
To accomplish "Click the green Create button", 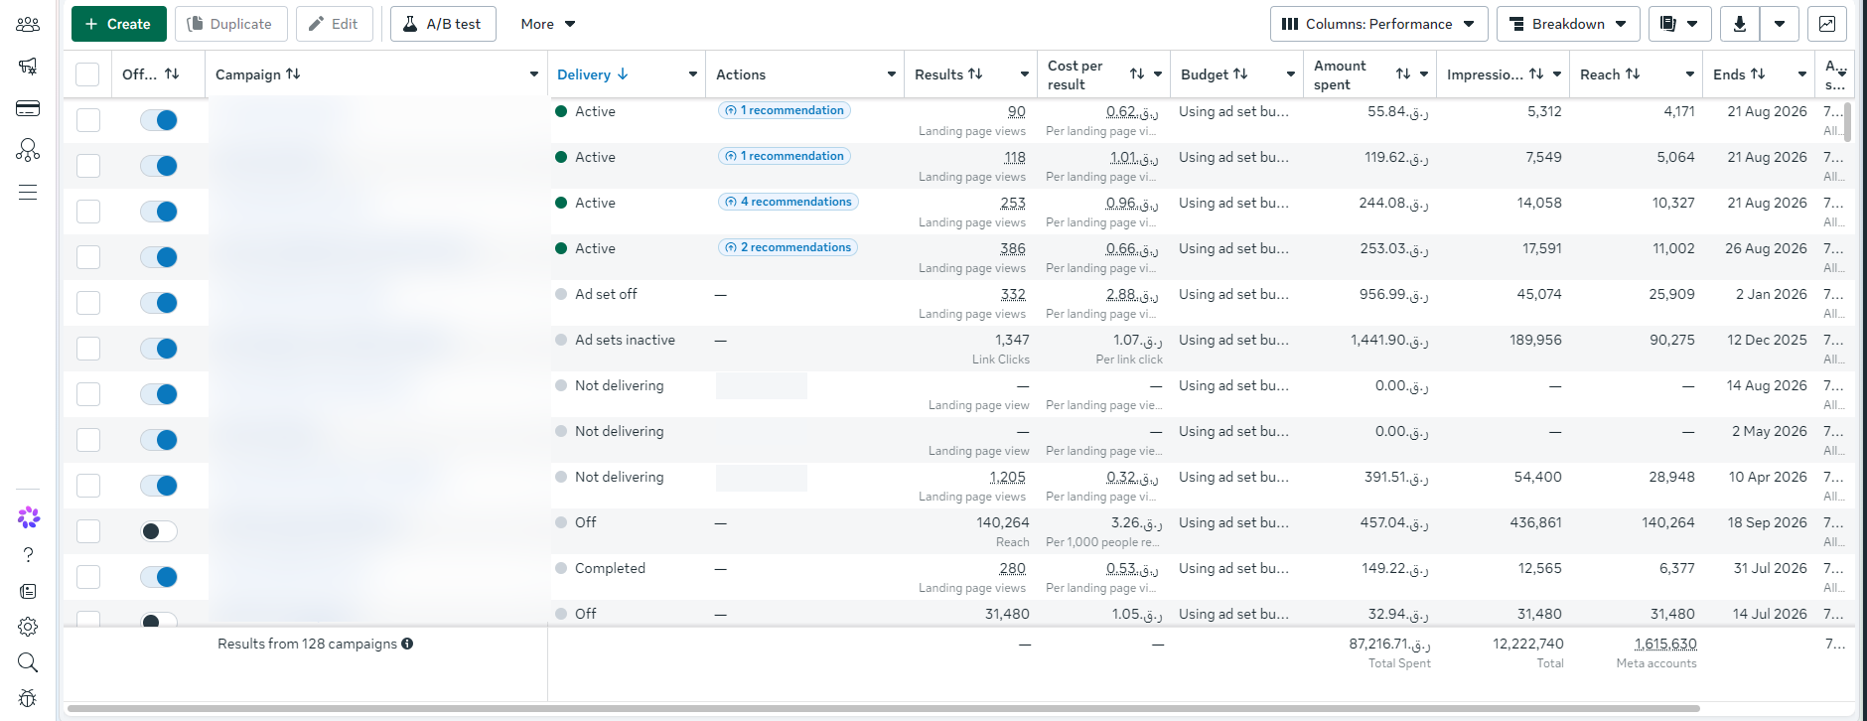I will click(119, 24).
